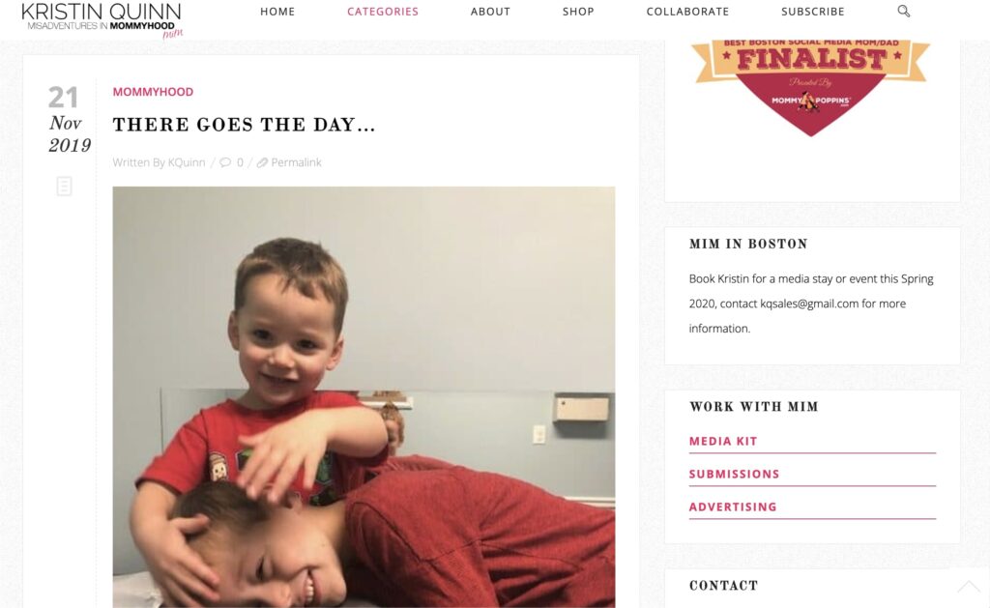Open the search magnifier icon

coord(904,12)
